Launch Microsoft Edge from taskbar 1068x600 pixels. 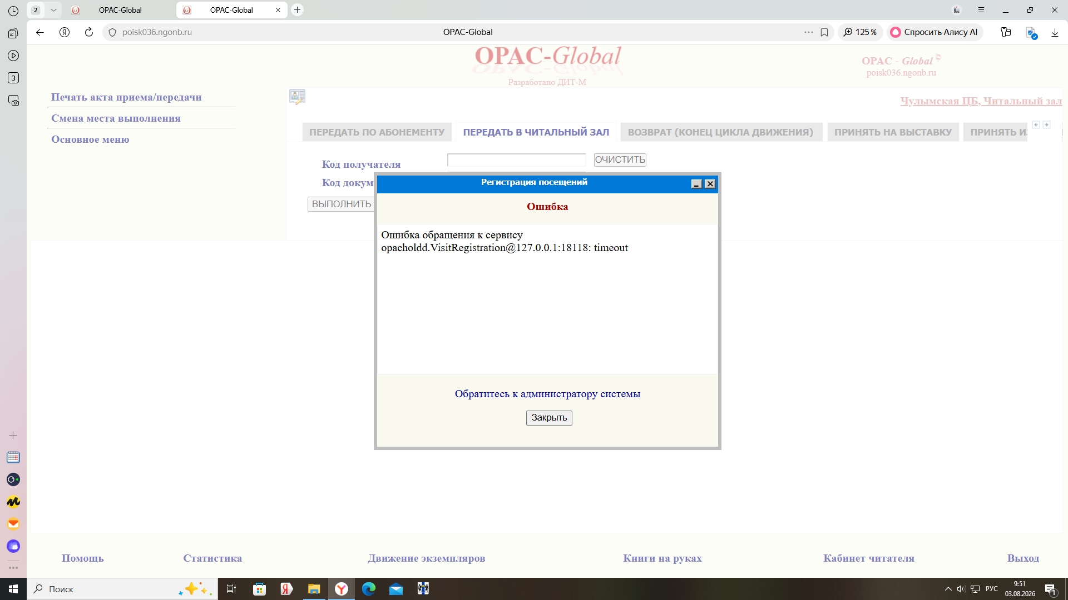[369, 589]
